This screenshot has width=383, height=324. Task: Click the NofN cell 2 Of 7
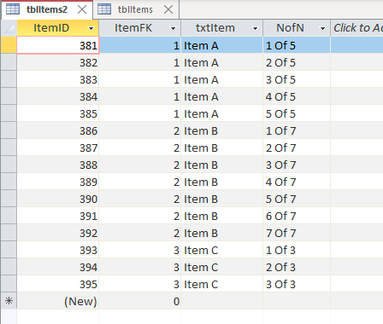(297, 148)
